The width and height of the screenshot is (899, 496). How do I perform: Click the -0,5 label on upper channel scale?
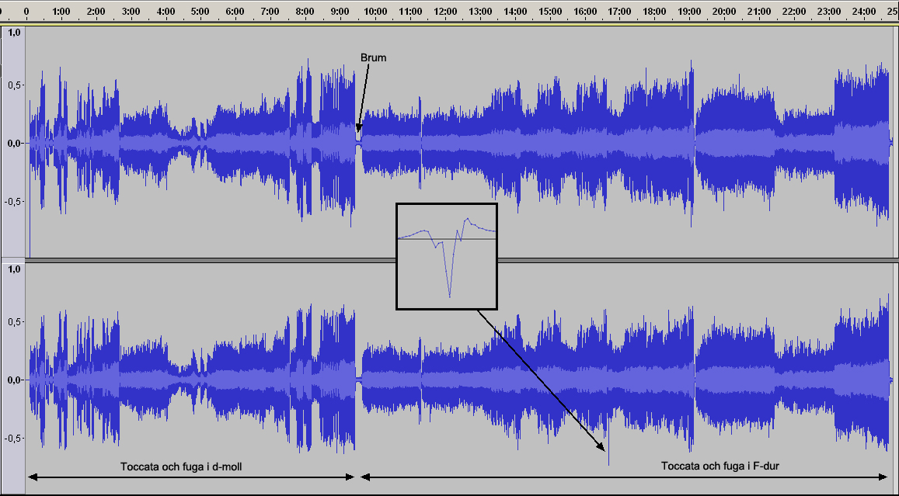pyautogui.click(x=14, y=201)
